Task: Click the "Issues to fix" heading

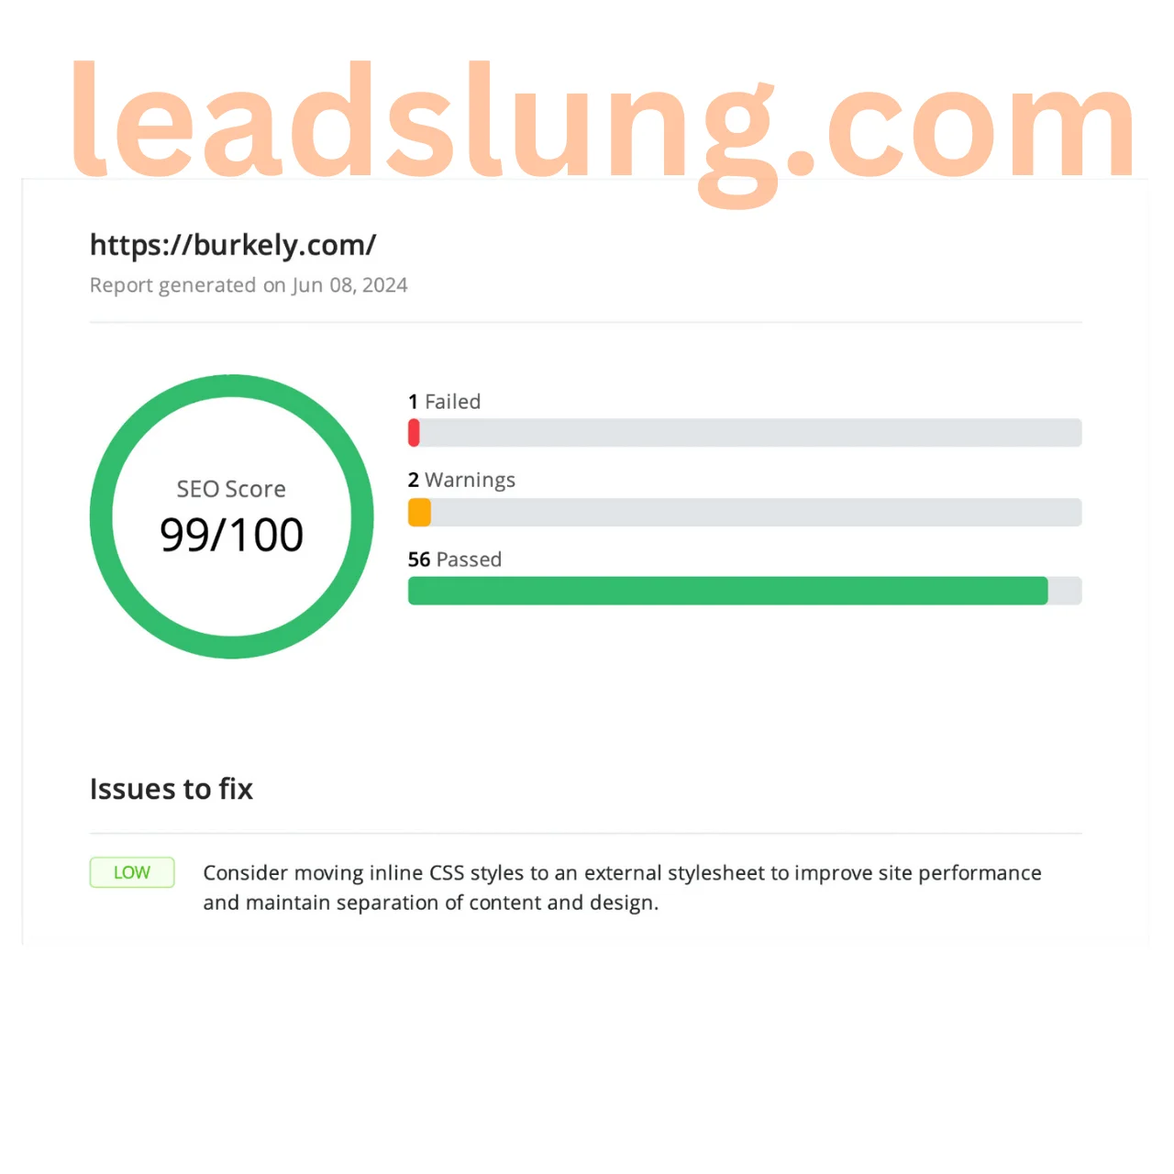Action: coord(172,789)
